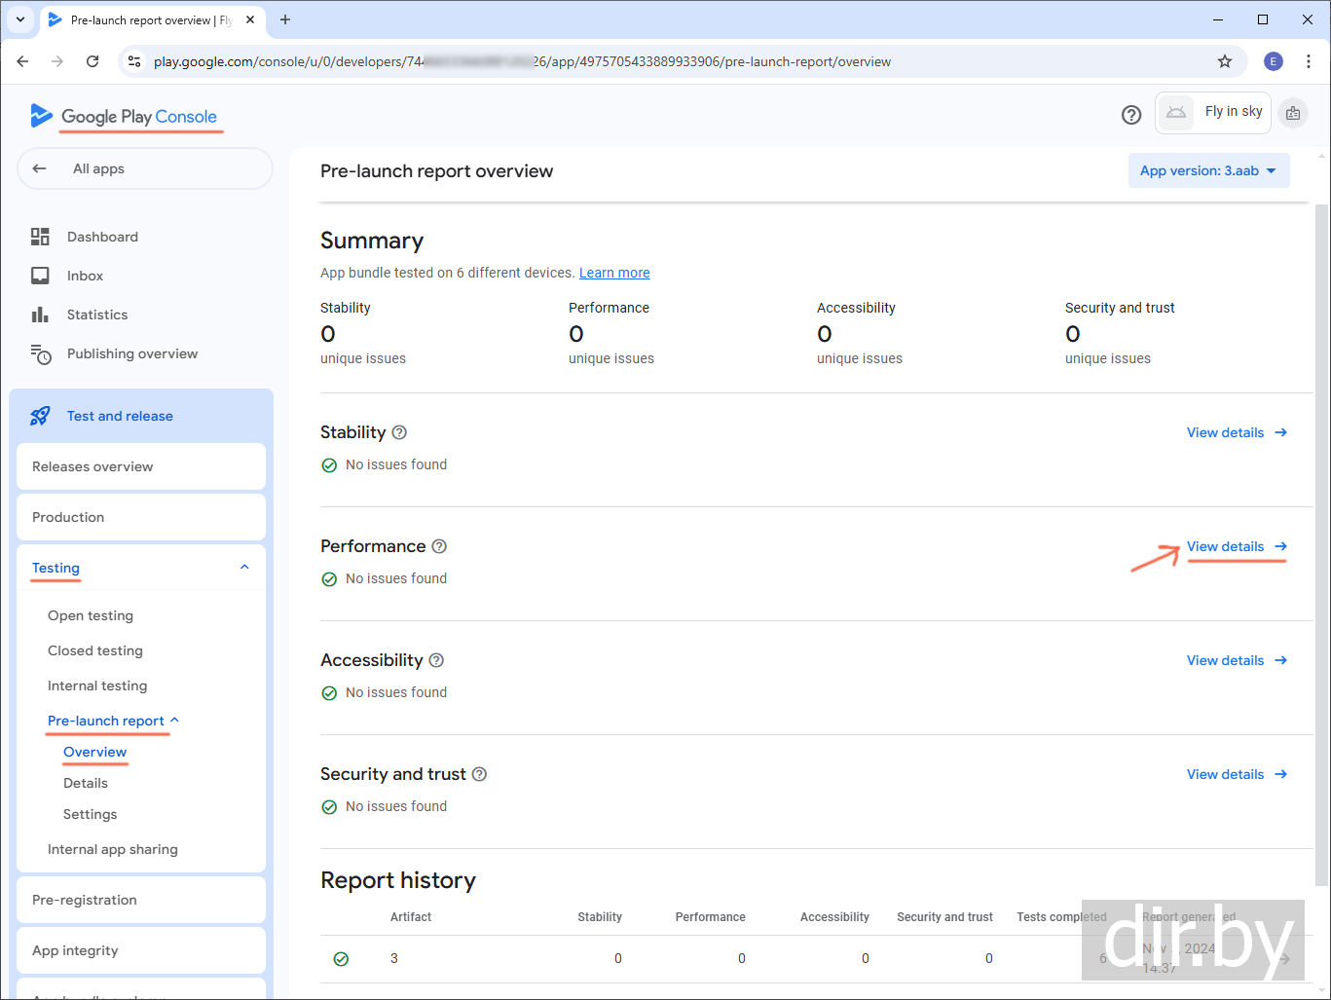Collapse the Pre-launch report submenu
Image resolution: width=1331 pixels, height=1000 pixels.
[x=175, y=720]
